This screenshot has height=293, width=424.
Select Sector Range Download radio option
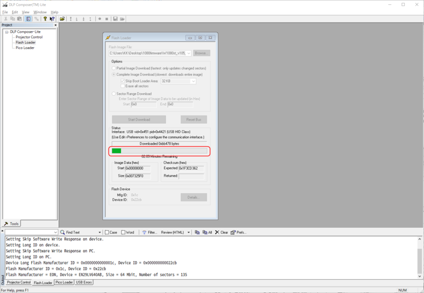pos(114,94)
